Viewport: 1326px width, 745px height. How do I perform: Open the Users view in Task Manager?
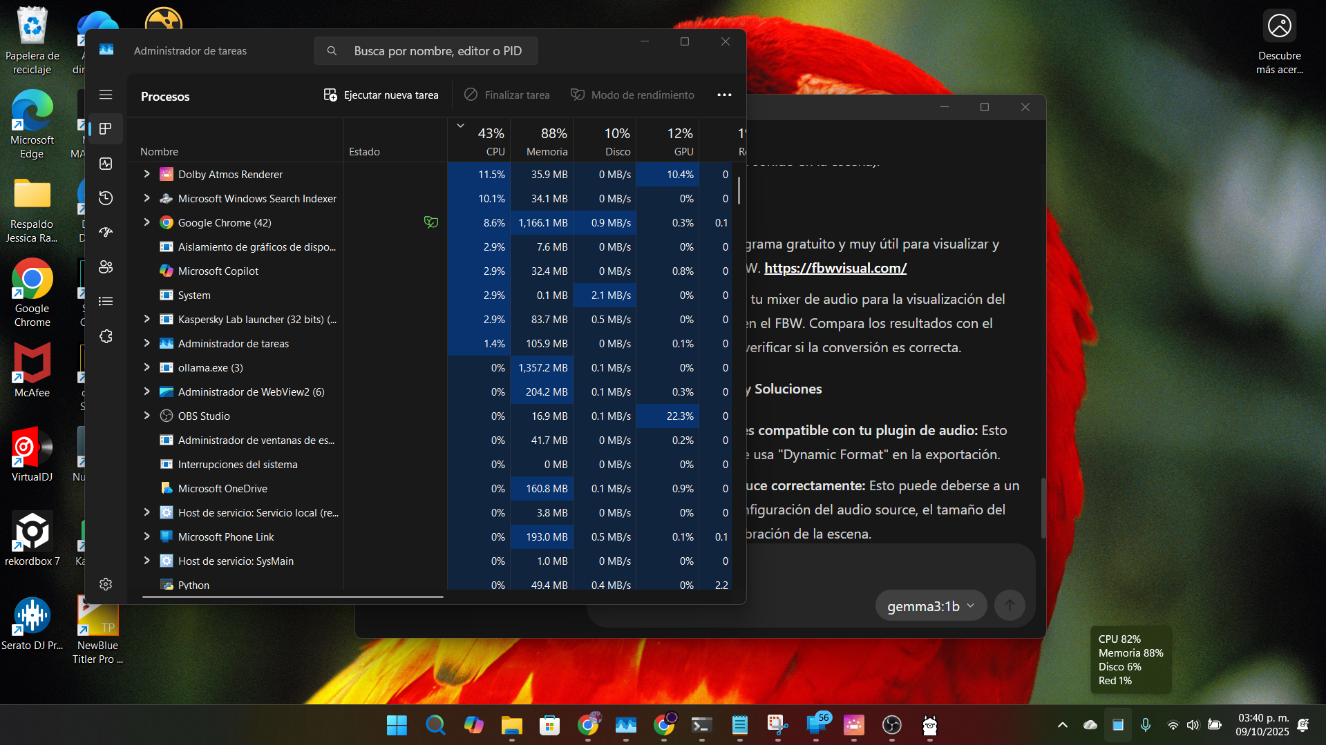click(105, 267)
